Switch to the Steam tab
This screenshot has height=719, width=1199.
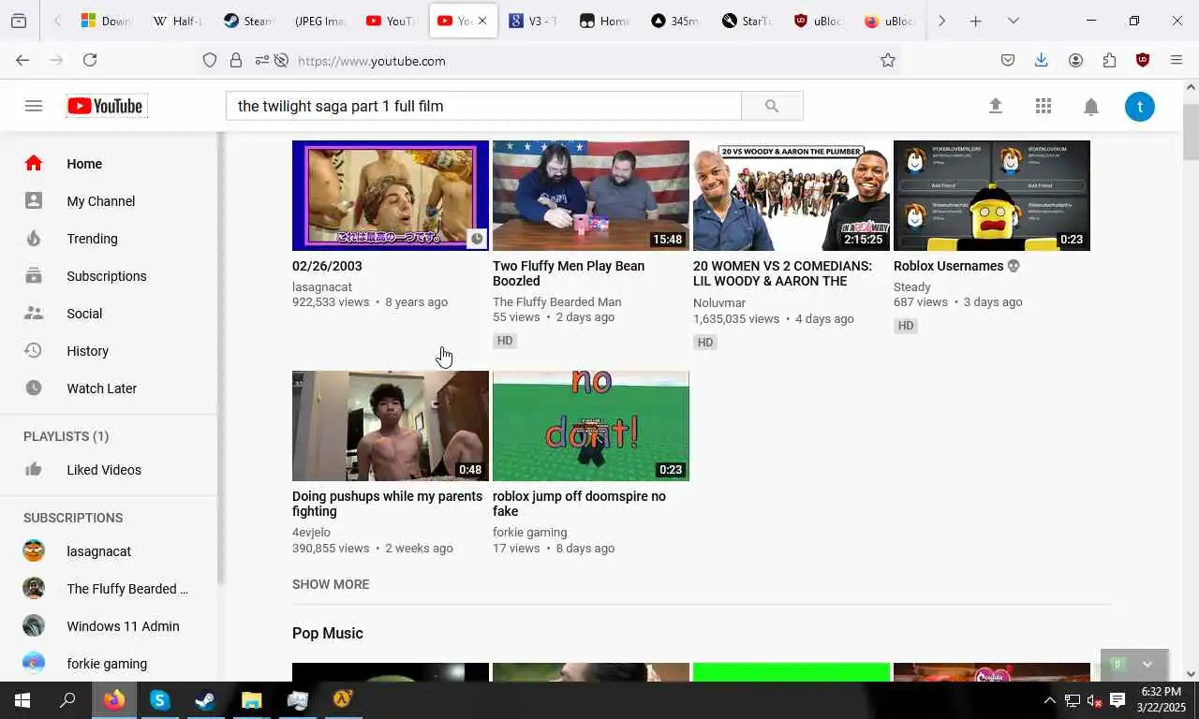(249, 21)
